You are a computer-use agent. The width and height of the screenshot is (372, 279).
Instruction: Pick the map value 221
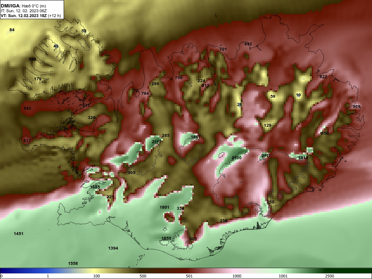pos(110,197)
